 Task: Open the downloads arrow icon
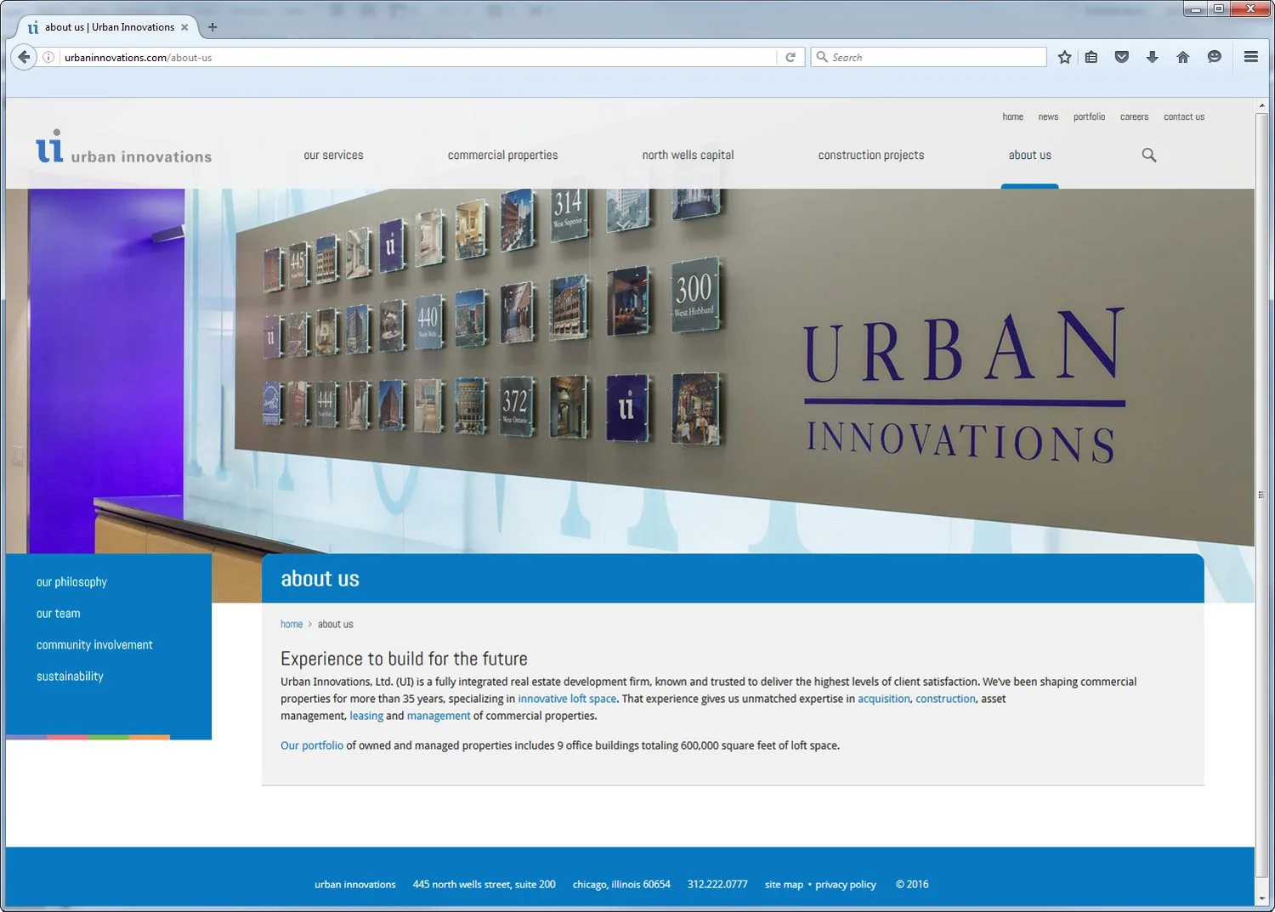pos(1153,57)
